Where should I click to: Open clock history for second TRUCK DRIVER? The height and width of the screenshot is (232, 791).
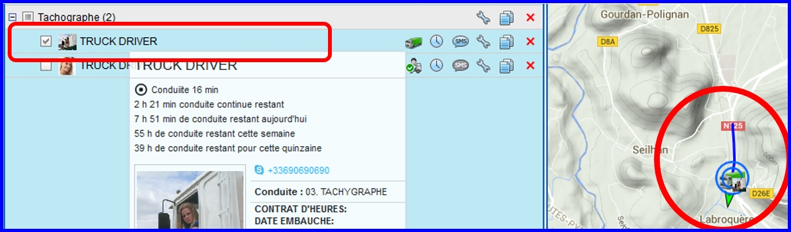[x=437, y=65]
